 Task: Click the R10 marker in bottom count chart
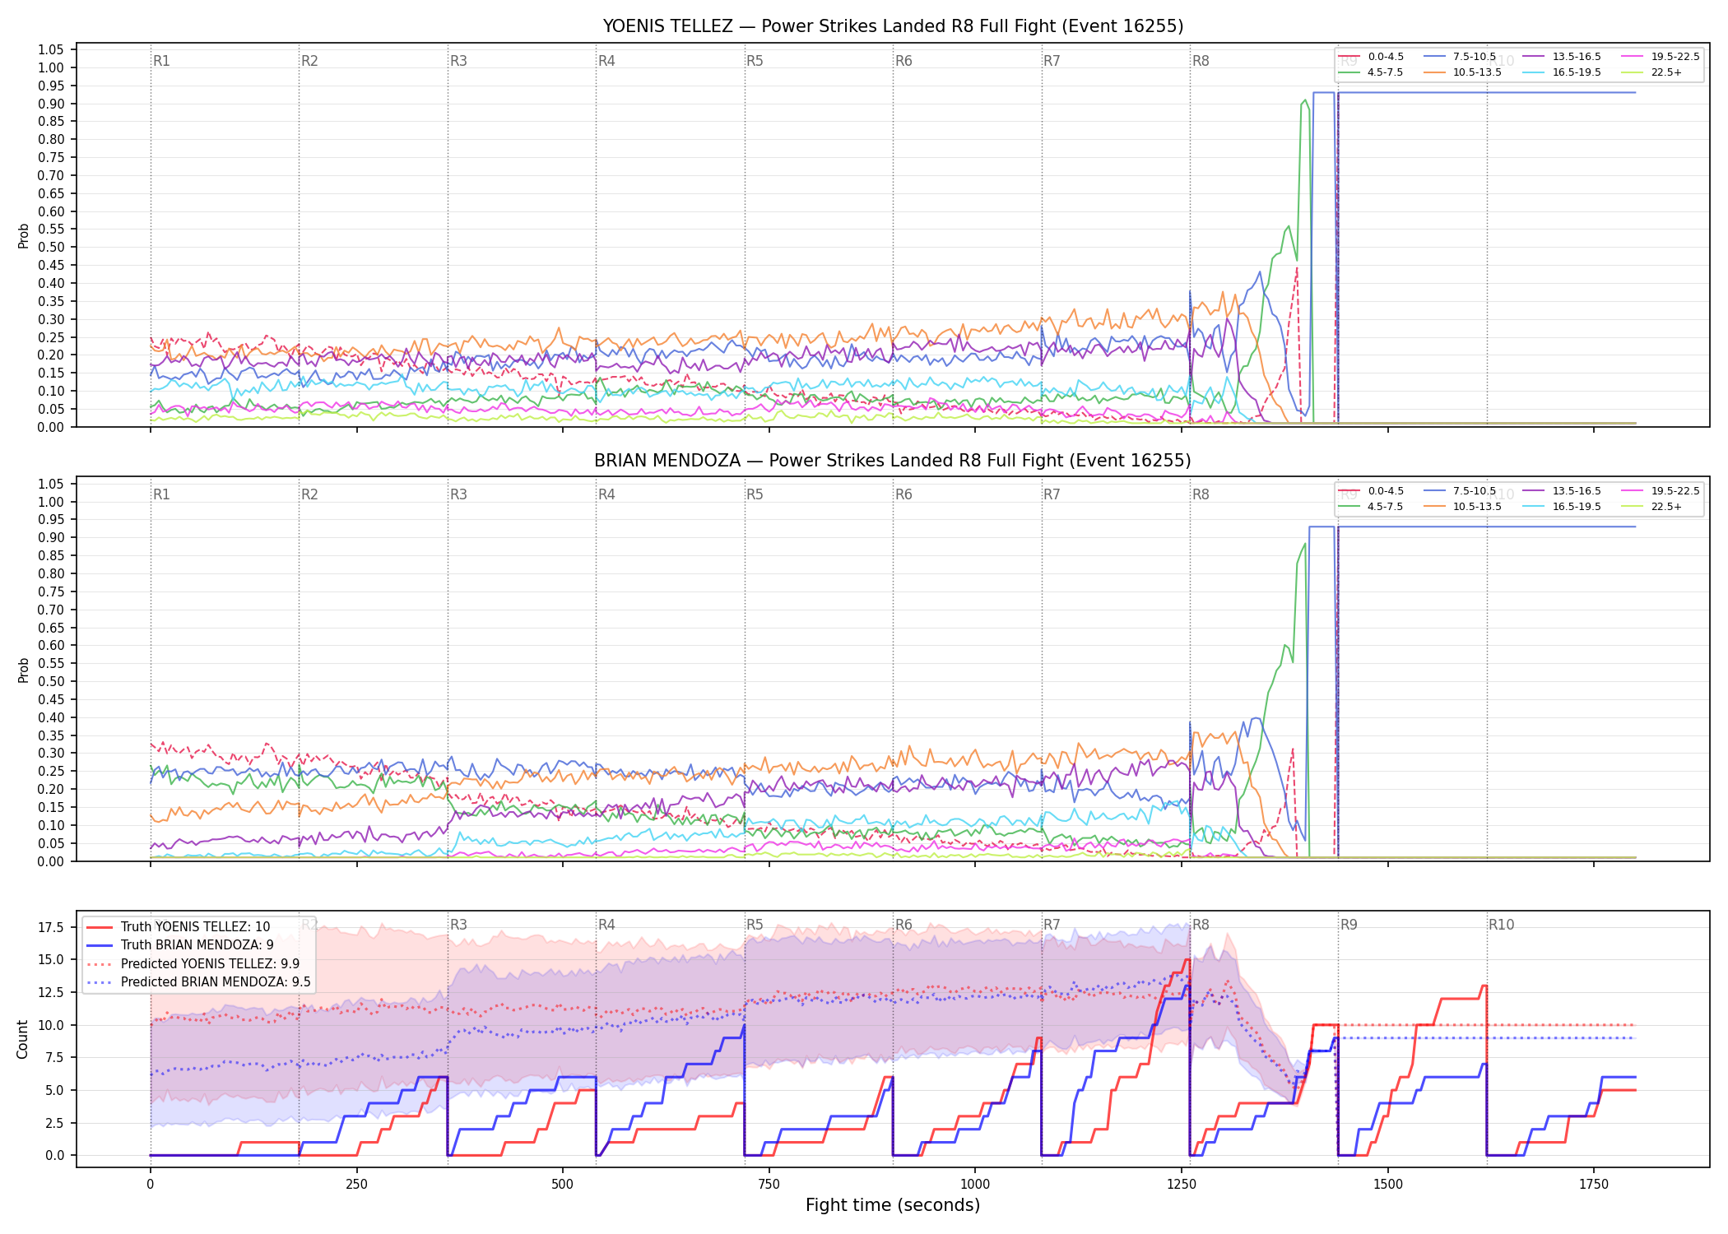tap(1501, 925)
